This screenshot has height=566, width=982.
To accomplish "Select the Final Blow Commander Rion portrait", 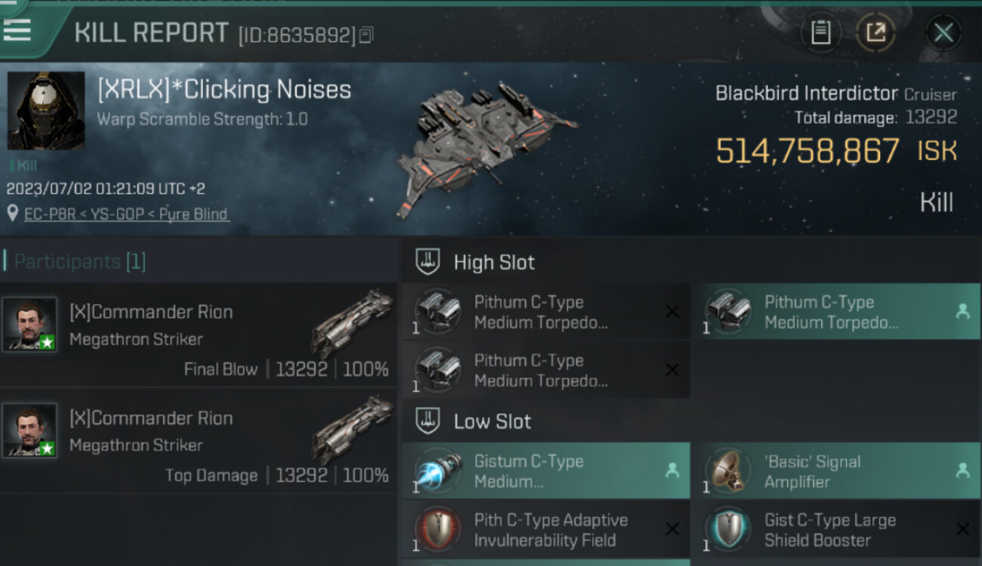I will (29, 325).
